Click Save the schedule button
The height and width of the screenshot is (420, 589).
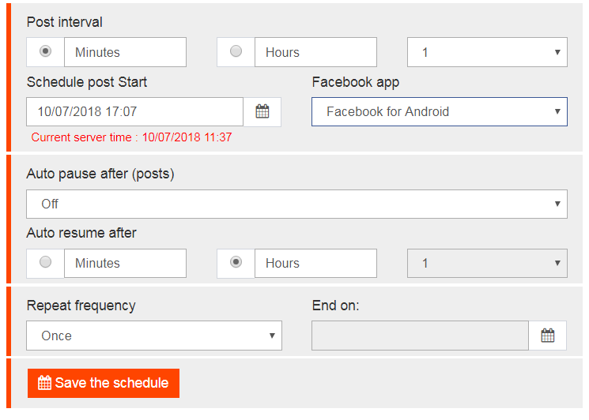(x=104, y=383)
